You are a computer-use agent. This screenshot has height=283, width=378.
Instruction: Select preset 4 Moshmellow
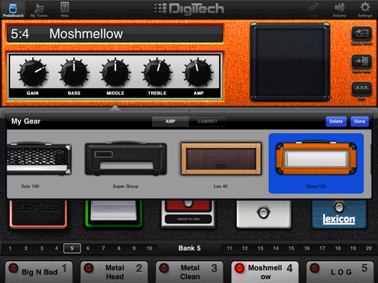(265, 272)
